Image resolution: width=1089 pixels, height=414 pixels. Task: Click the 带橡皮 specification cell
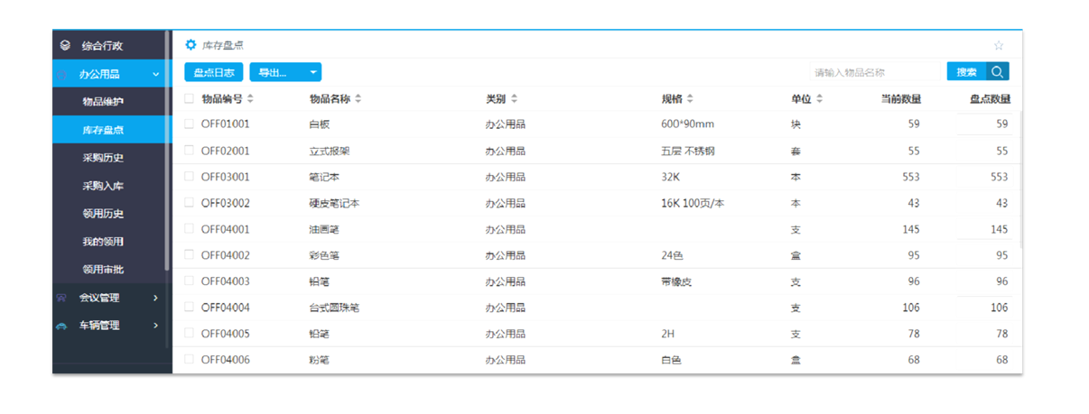coord(676,281)
